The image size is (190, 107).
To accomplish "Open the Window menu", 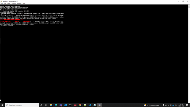I will tap(19, 3).
